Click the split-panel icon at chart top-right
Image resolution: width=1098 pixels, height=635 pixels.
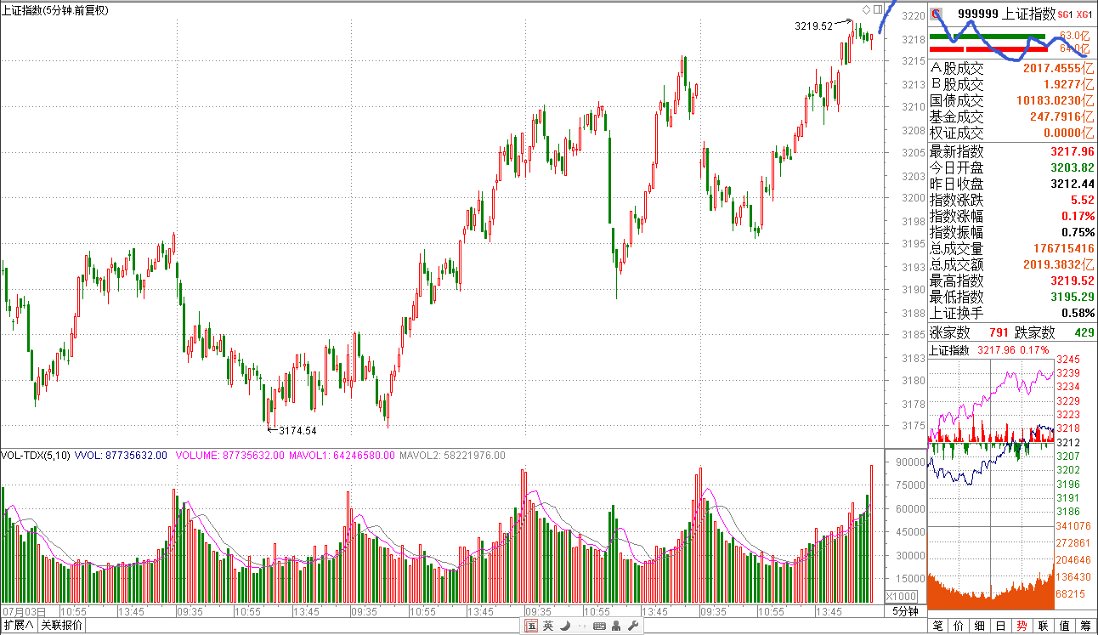pyautogui.click(x=877, y=9)
